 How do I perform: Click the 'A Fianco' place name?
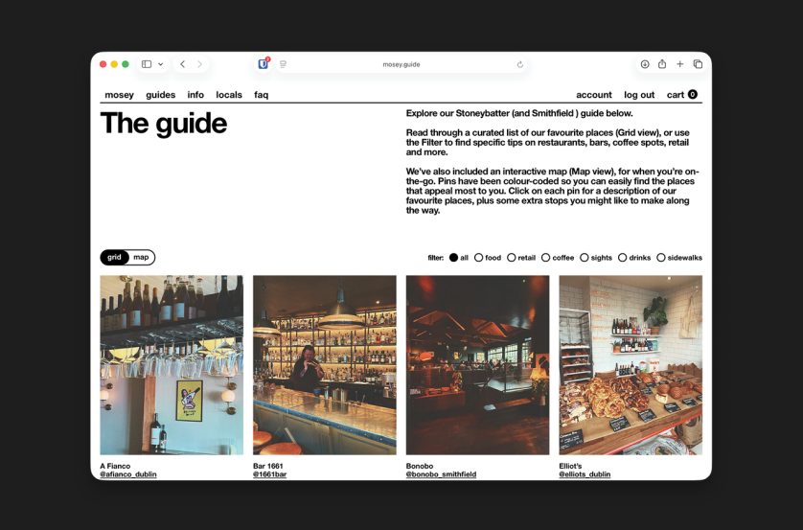click(115, 466)
